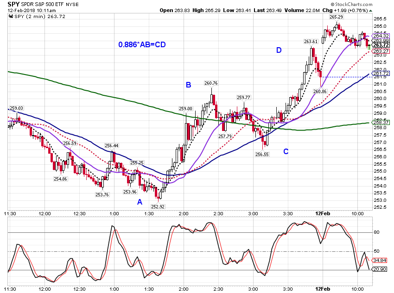Screen dimensions: 394x293
Task: Click the 257.79 price label
Action: [x=225, y=137]
